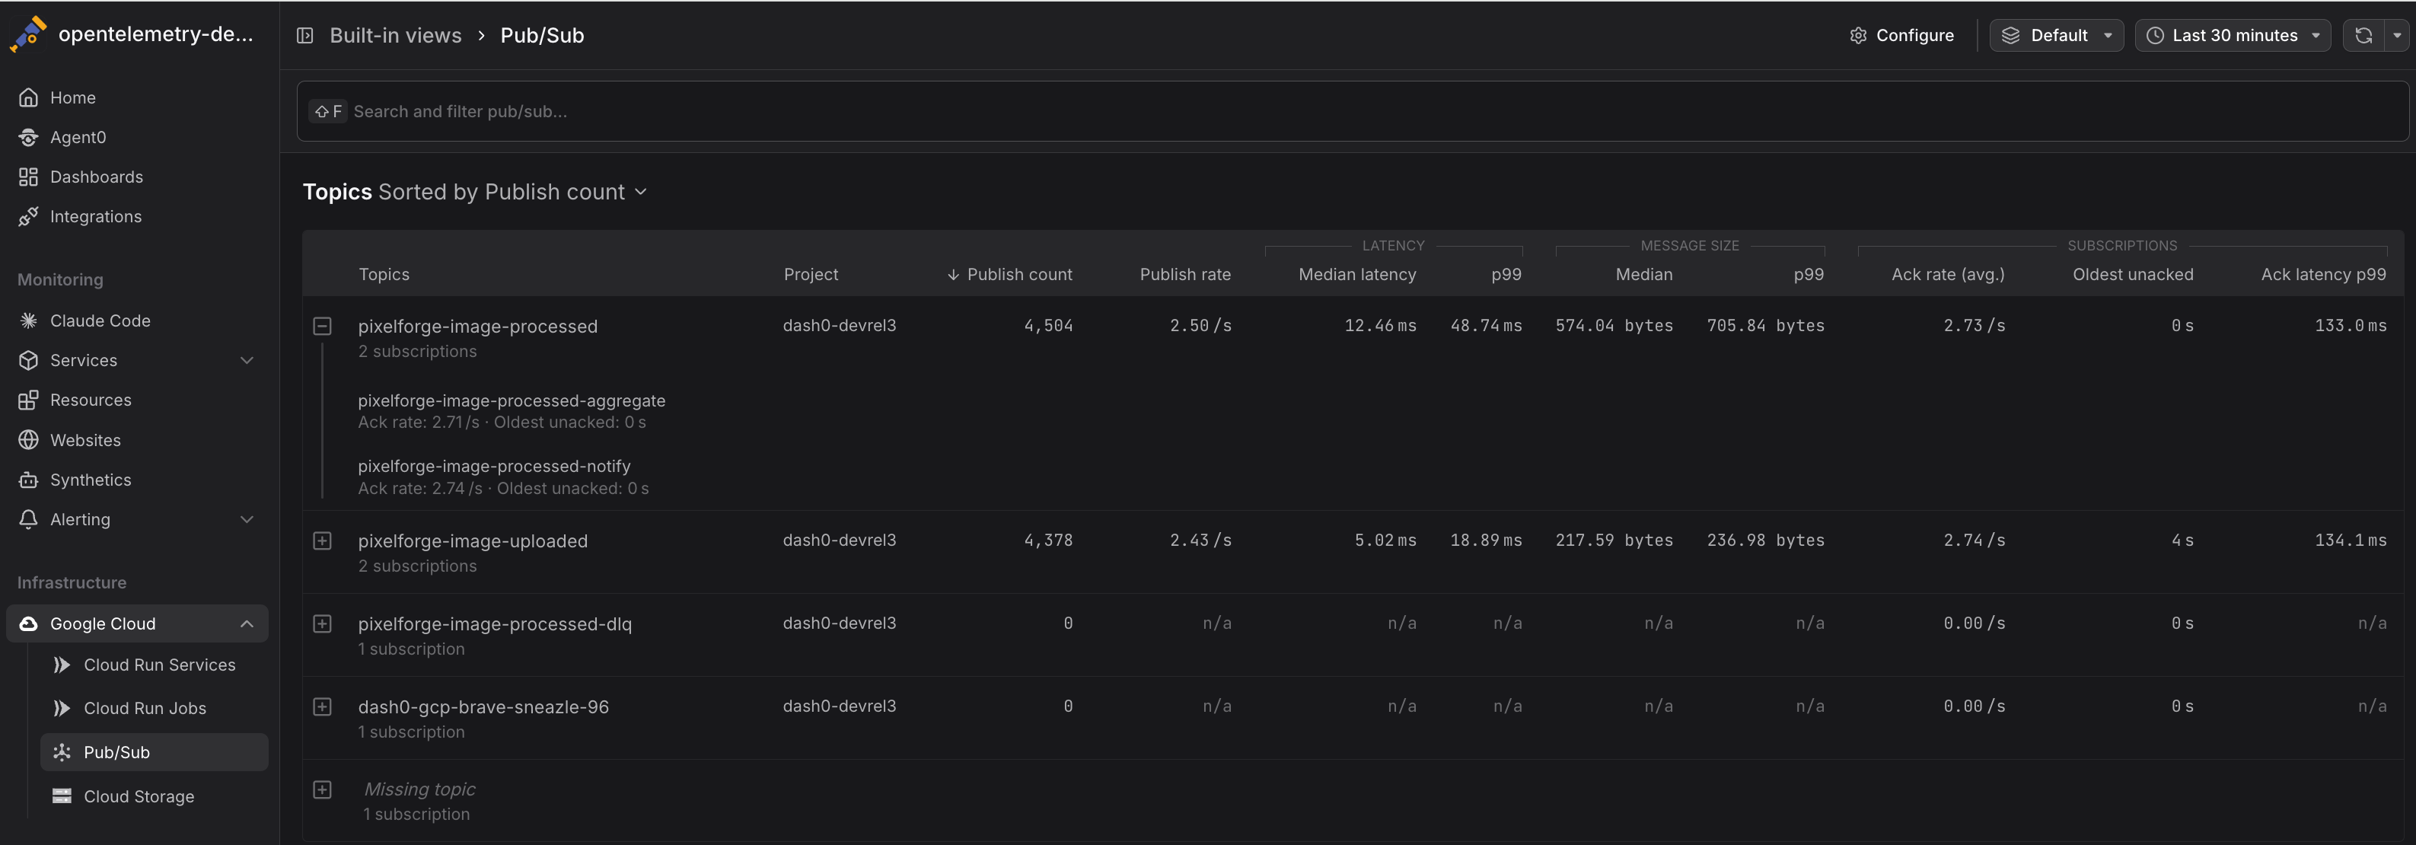Collapse the Google Cloud section chevron

[x=247, y=623]
